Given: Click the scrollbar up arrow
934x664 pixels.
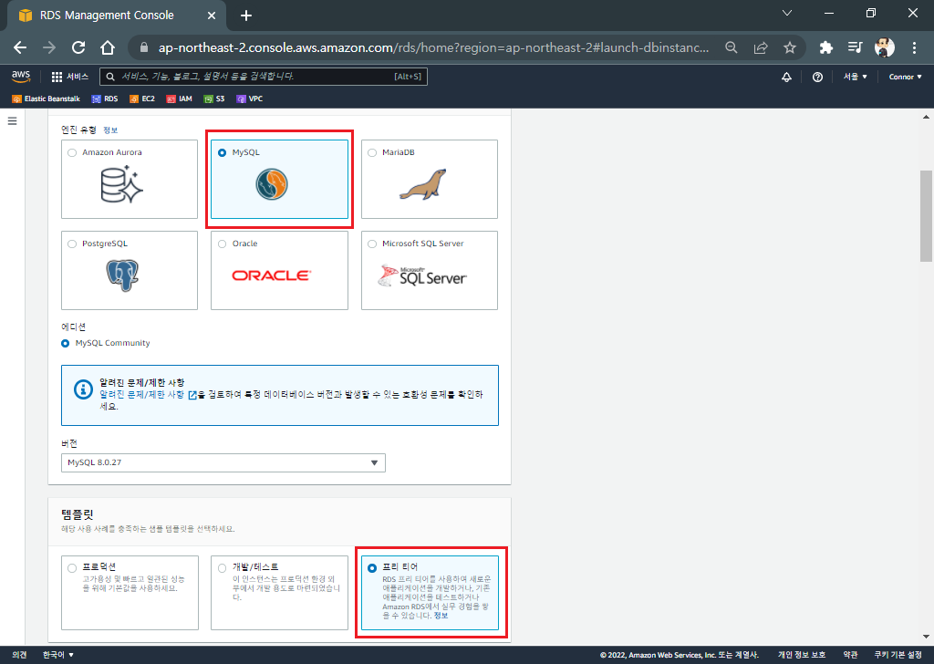Looking at the screenshot, I should pyautogui.click(x=927, y=118).
